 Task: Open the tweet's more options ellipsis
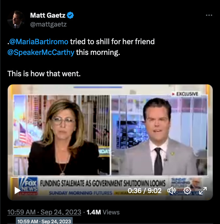tap(209, 15)
